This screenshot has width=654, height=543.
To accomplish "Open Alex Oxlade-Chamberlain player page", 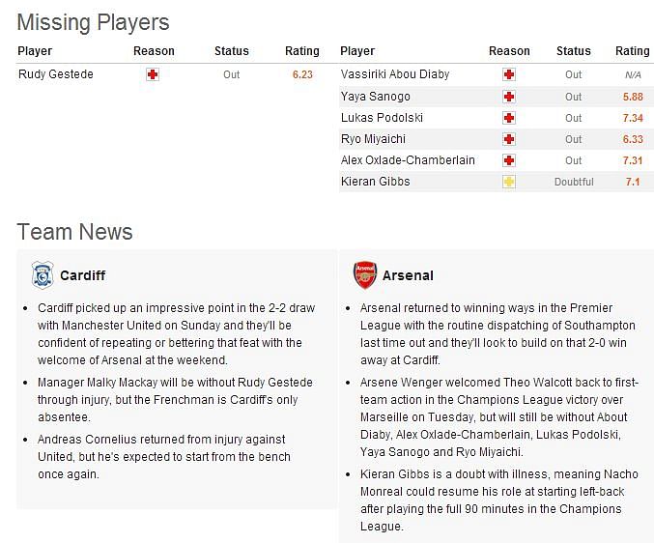I will point(408,160).
